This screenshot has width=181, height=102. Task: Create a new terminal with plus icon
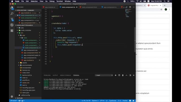pyautogui.click(x=116, y=75)
